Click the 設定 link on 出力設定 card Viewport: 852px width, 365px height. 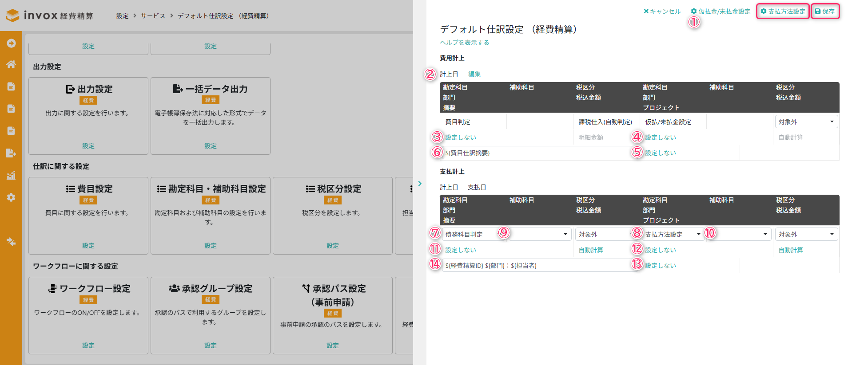(x=88, y=146)
